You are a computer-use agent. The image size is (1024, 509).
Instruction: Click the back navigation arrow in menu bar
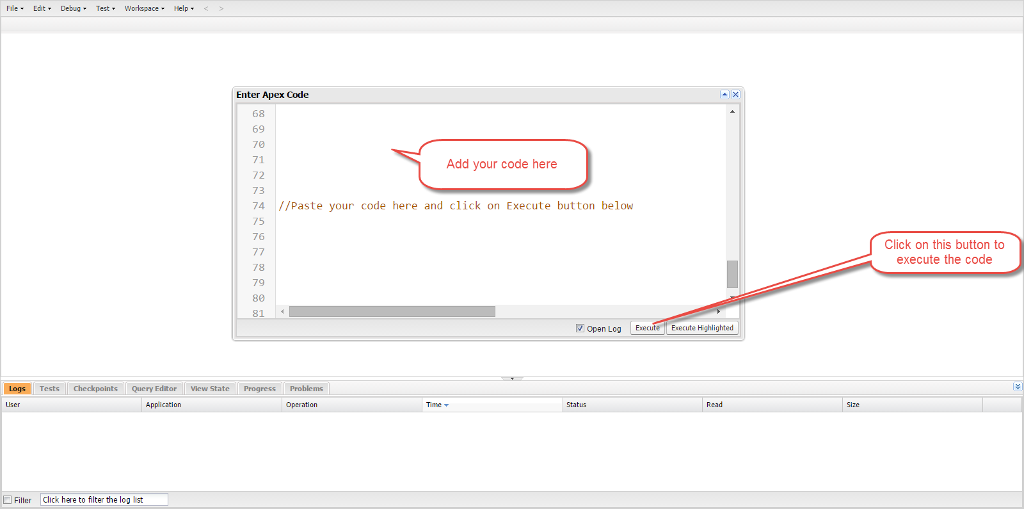coord(206,9)
